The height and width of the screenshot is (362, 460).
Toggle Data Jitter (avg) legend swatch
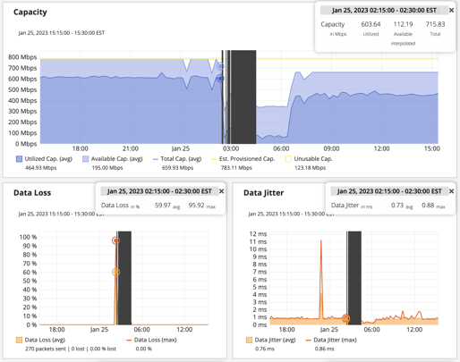pyautogui.click(x=249, y=340)
